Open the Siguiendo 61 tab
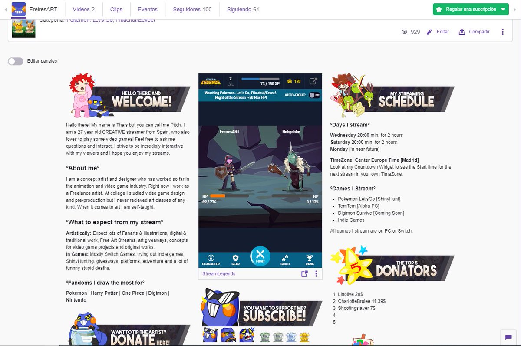 (243, 9)
